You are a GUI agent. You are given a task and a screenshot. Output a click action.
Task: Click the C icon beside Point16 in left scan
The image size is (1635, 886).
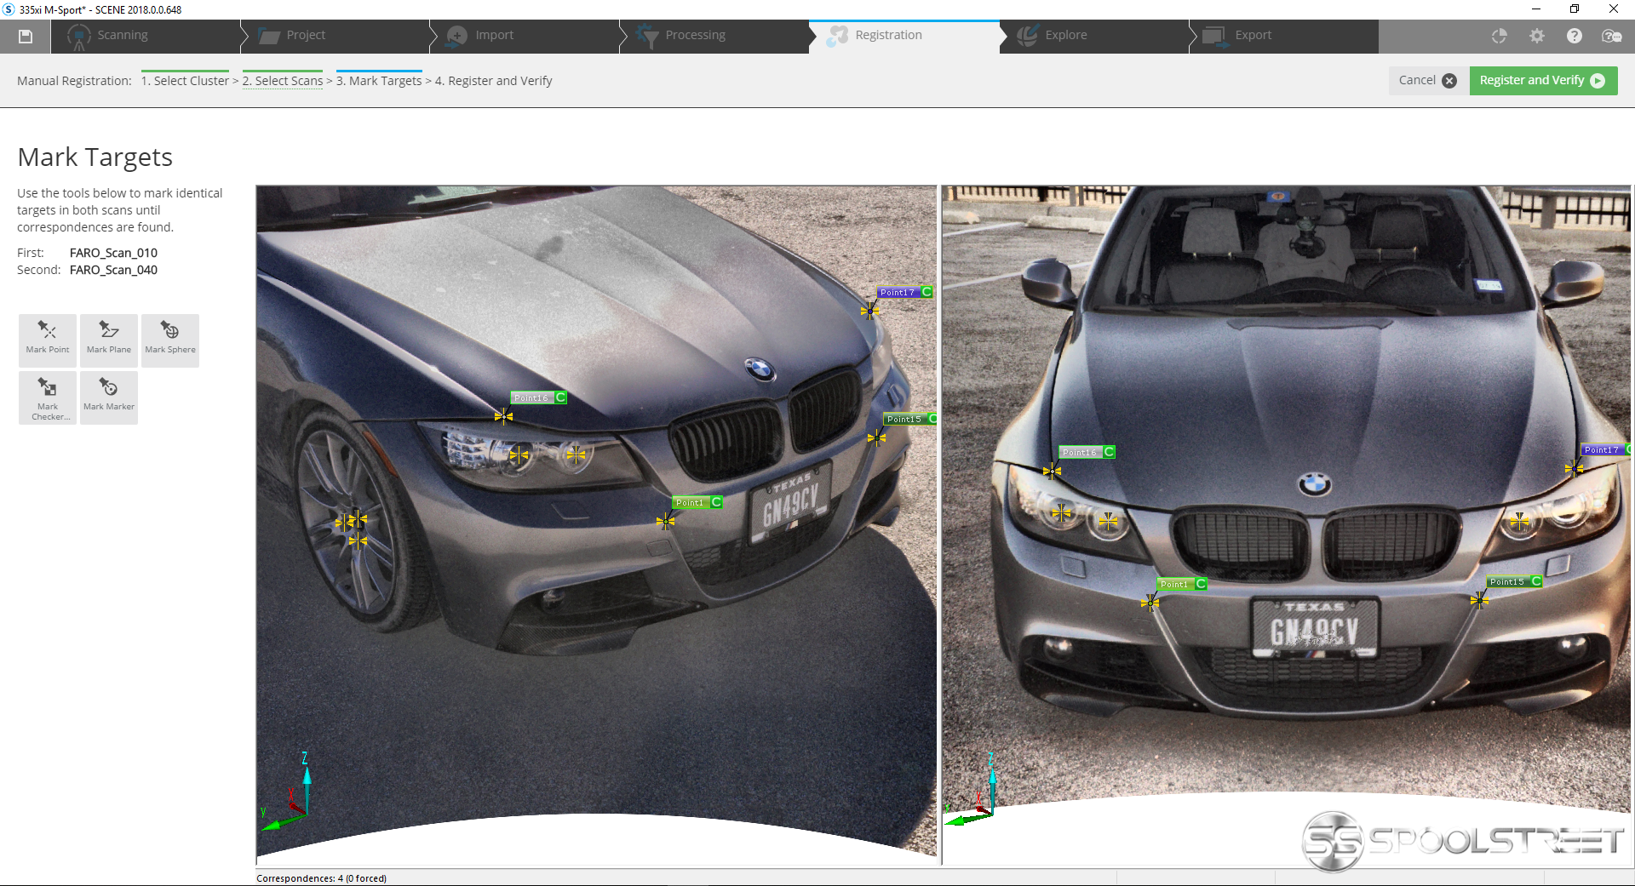point(560,397)
